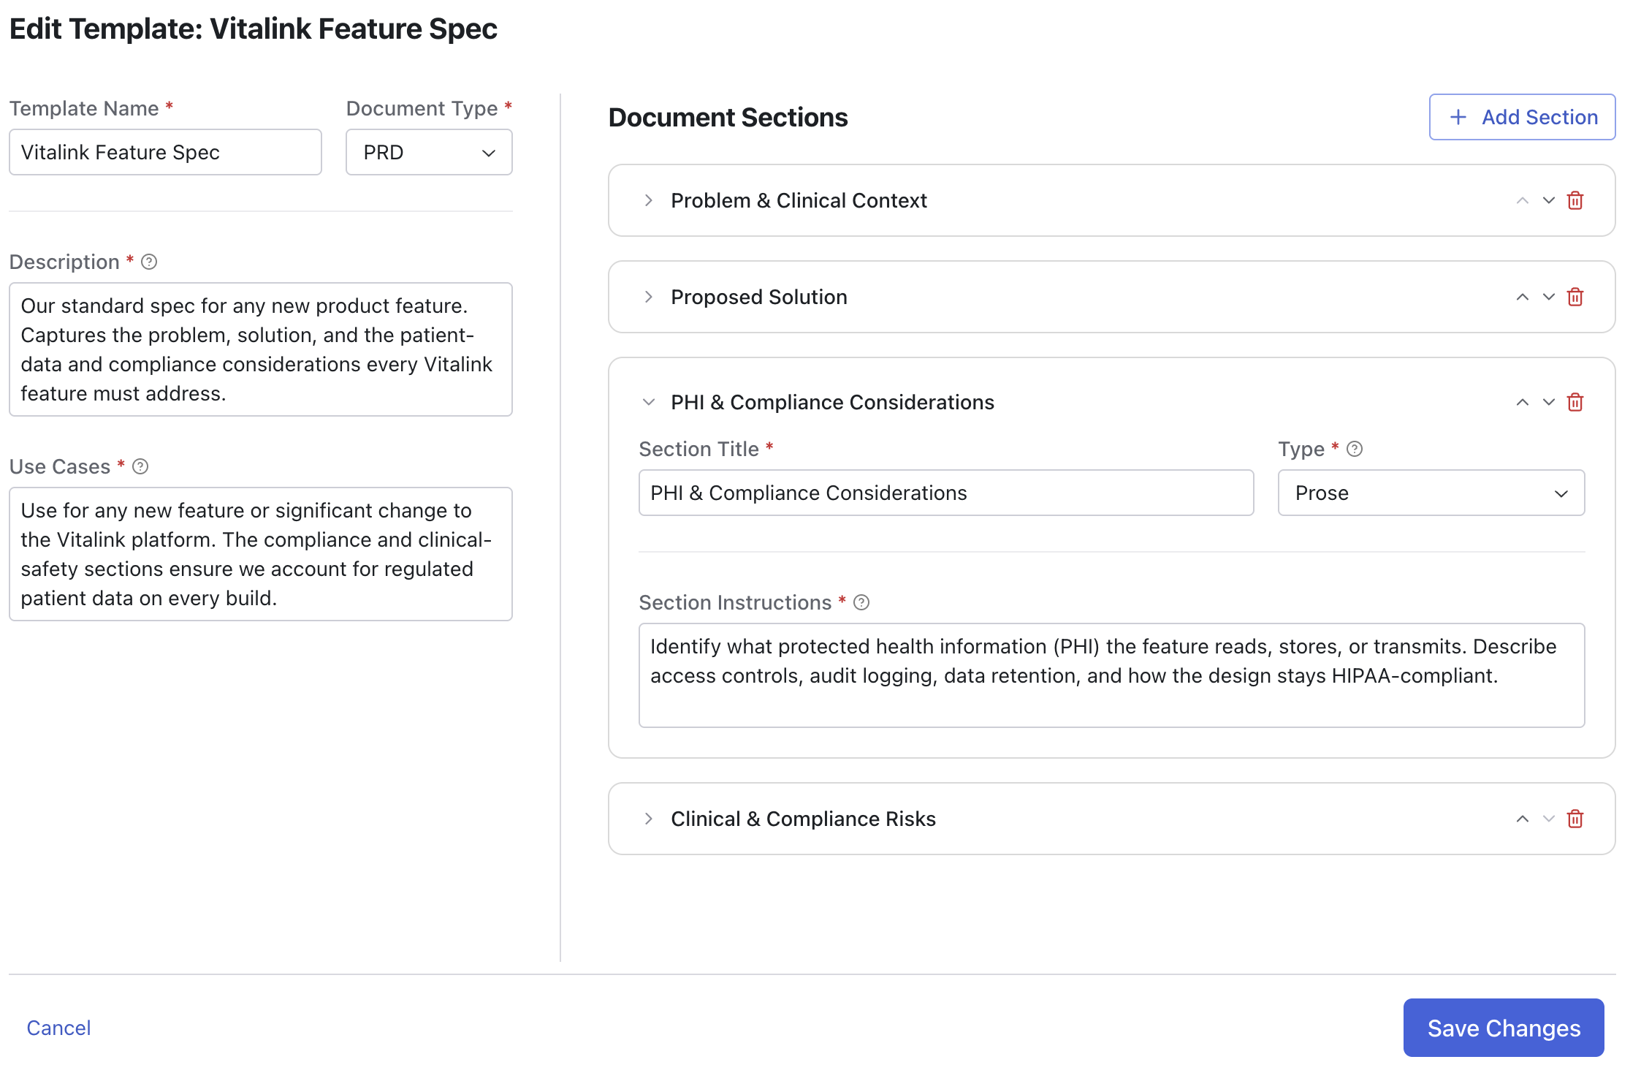Click the Section Title label

tap(698, 449)
